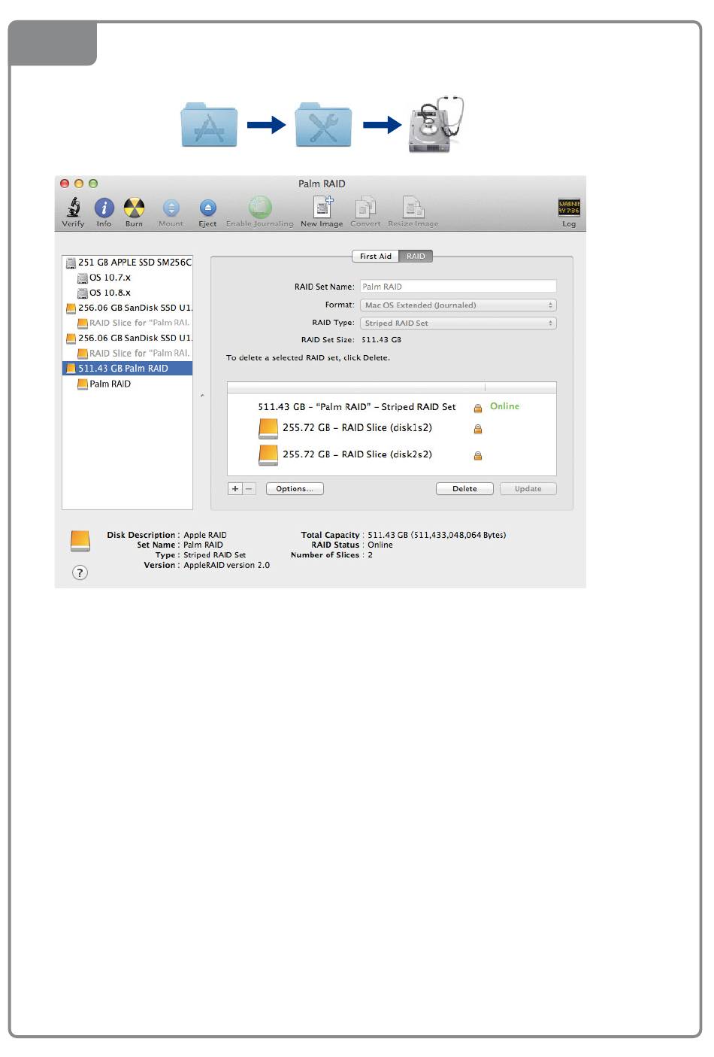Click the Verify microscope toolbar icon
Screen dimensions: 714x1057
[x=74, y=208]
